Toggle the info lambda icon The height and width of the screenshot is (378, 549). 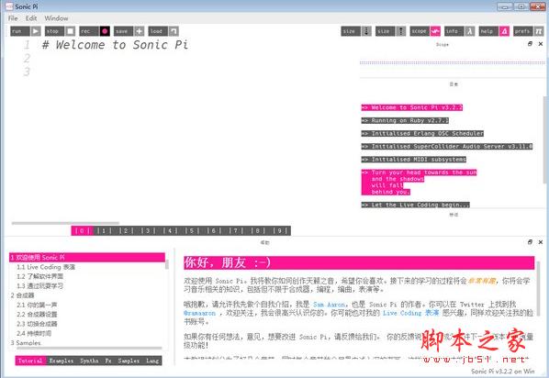[469, 31]
